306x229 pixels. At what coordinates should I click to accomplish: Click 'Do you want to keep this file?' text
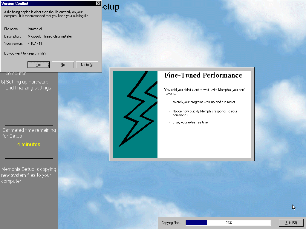click(x=25, y=53)
